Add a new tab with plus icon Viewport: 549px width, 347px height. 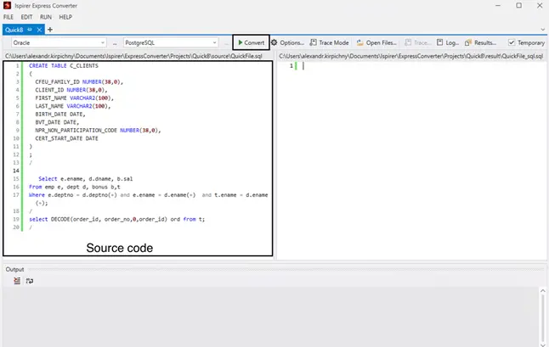50,30
